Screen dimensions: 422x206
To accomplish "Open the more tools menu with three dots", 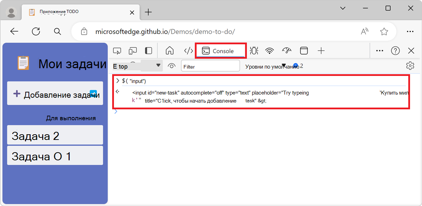I will point(379,50).
